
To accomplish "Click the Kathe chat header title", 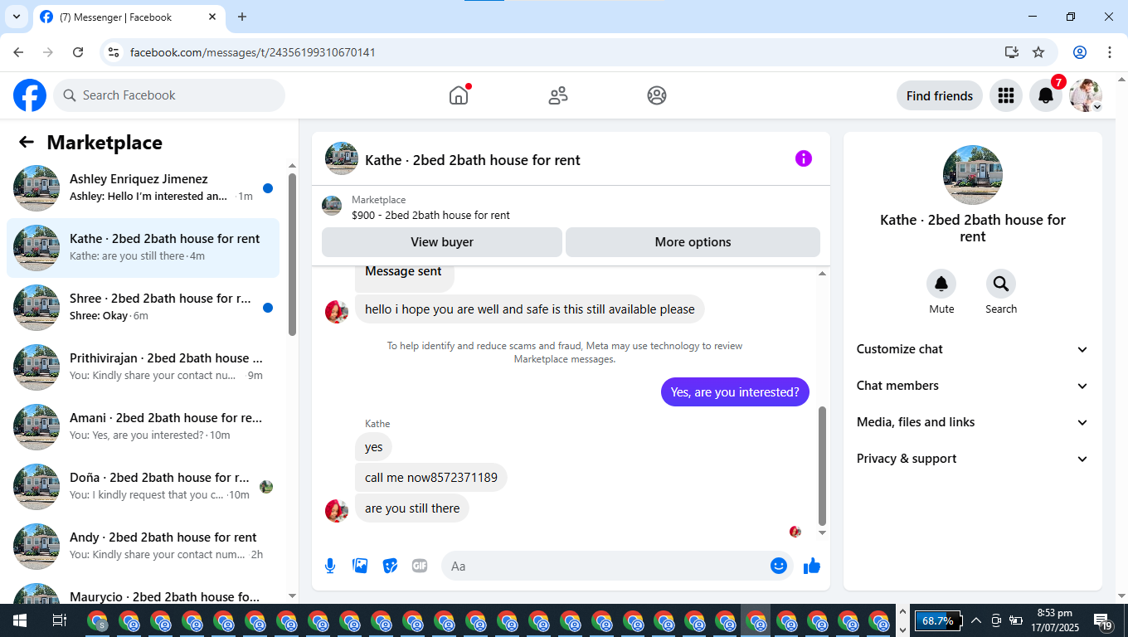I will [473, 160].
